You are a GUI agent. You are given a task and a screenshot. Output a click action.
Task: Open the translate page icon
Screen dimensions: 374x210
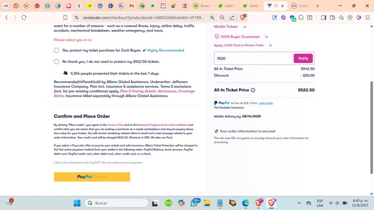[x=212, y=17]
